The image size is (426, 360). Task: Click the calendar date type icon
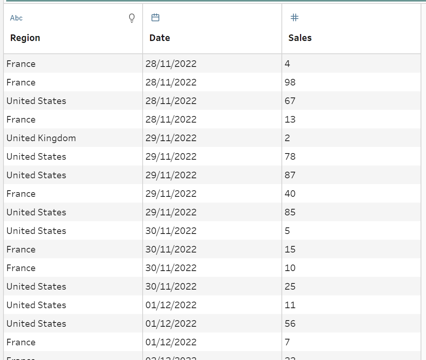[155, 18]
